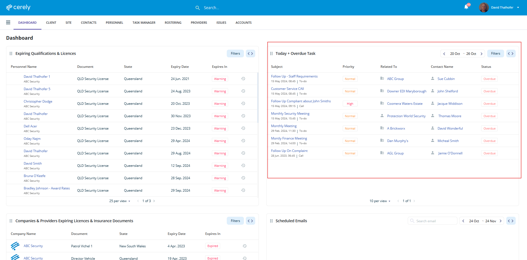This screenshot has height=260, width=527.
Task: Click drag handle of Expiring Qualifications panel
Action: [11, 53]
